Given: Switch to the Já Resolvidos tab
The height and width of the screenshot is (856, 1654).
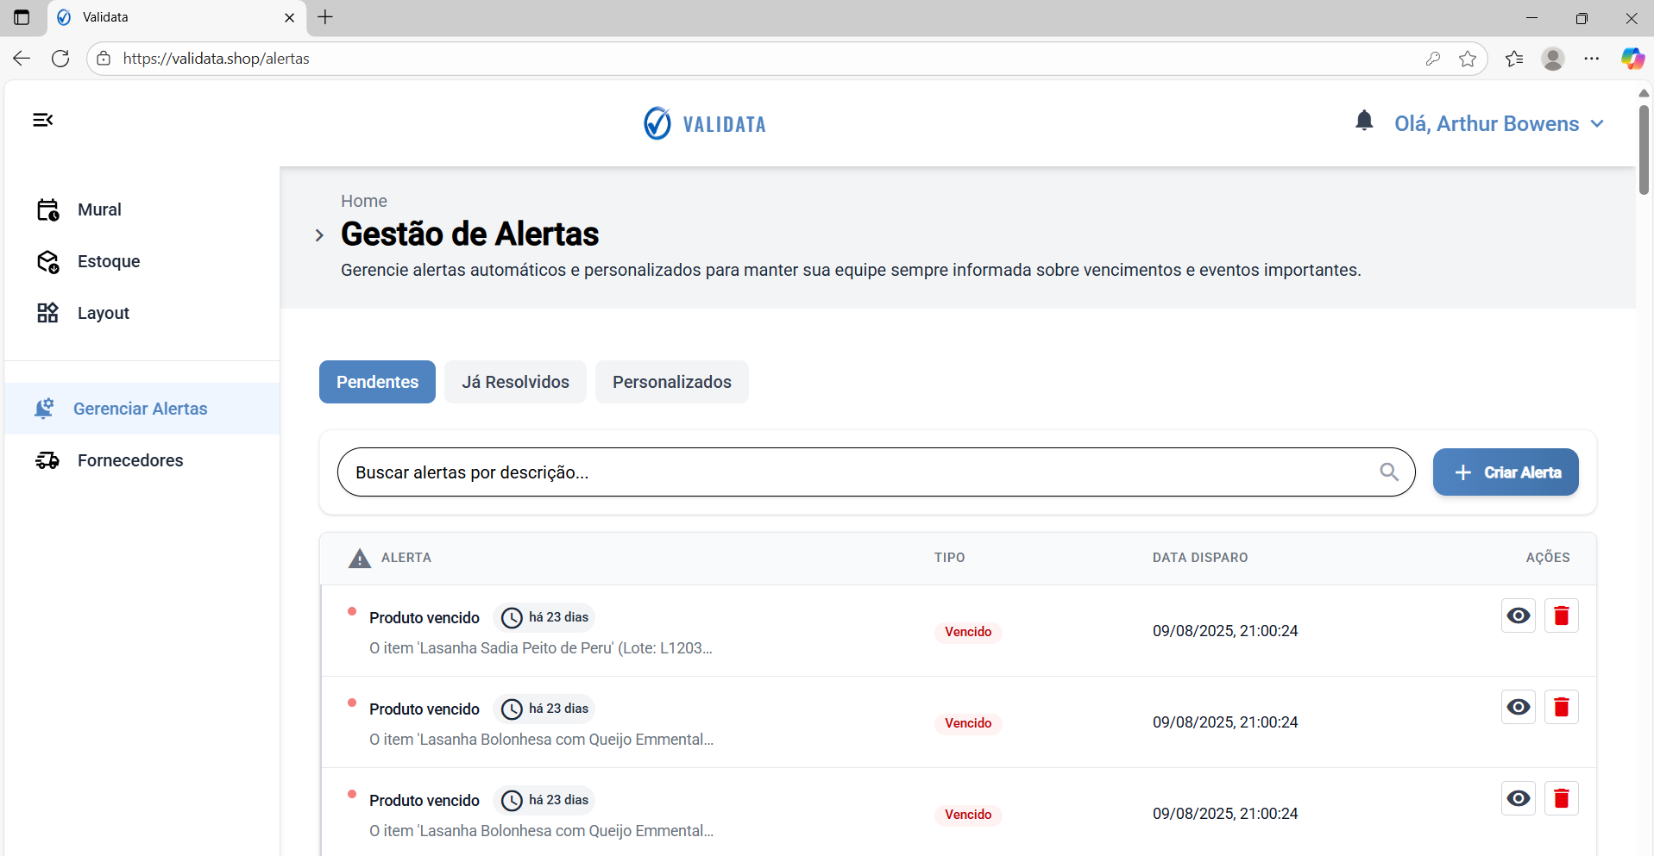Looking at the screenshot, I should pyautogui.click(x=515, y=381).
